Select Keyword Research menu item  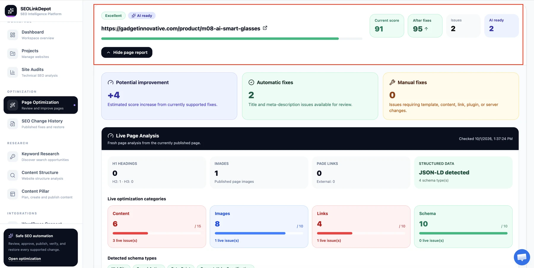(x=41, y=156)
